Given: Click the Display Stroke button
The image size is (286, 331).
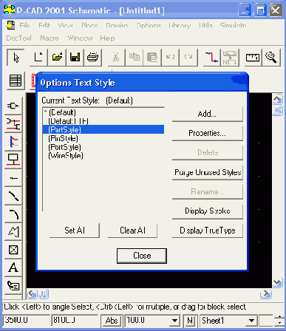Looking at the screenshot, I should 208,211.
